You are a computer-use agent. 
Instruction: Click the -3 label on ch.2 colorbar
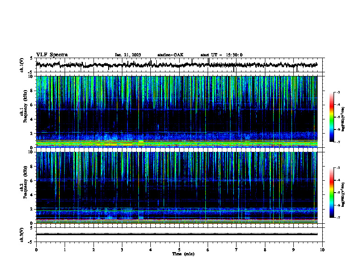338,168
